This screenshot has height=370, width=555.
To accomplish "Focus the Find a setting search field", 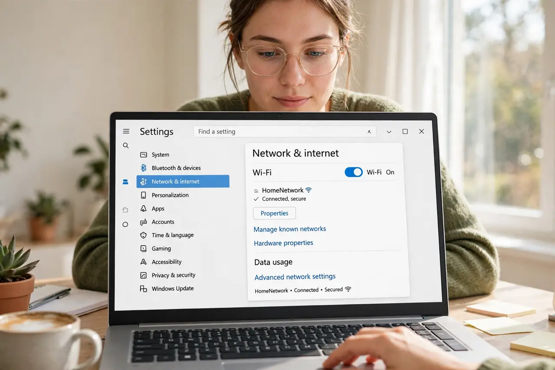I will coord(284,132).
